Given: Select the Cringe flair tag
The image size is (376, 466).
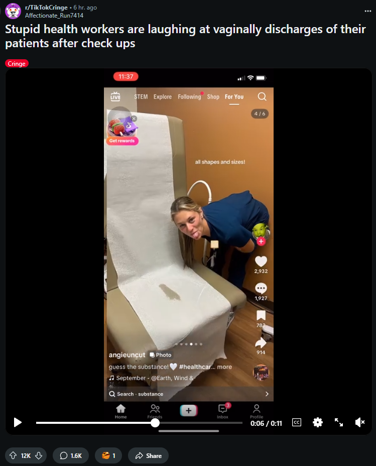Looking at the screenshot, I should point(17,63).
